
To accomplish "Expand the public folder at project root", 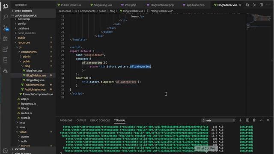I will coord(21,38).
